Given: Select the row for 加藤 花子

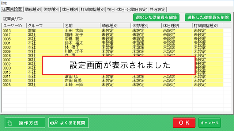Looking at the screenshot, I should 113,35.
